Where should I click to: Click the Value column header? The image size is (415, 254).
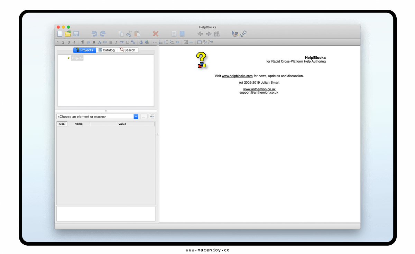tap(122, 124)
